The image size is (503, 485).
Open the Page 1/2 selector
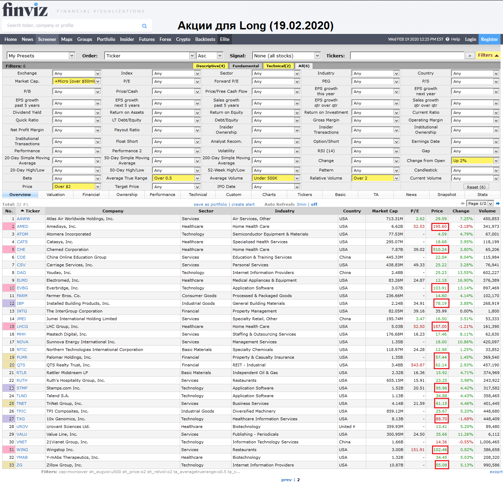click(480, 203)
